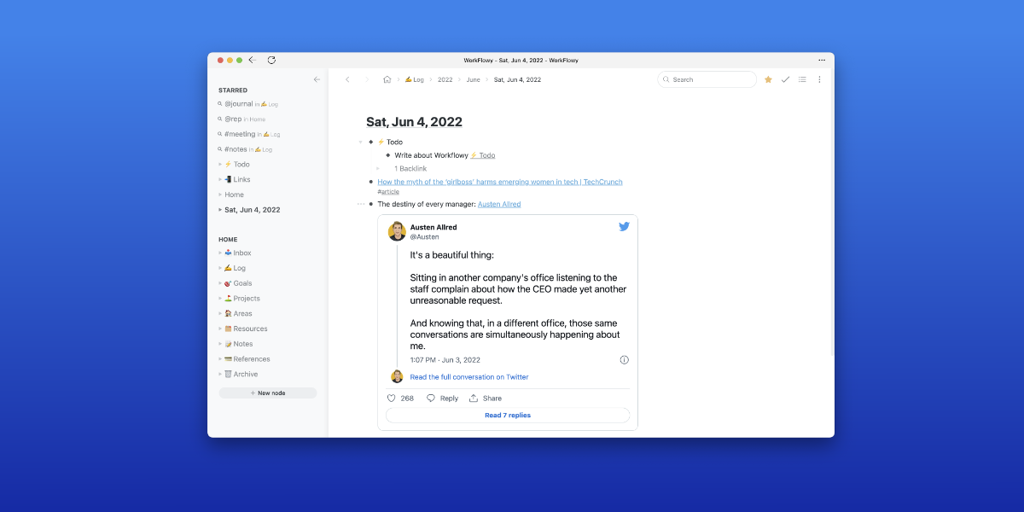Expand the 1 Backlink row

tap(377, 169)
